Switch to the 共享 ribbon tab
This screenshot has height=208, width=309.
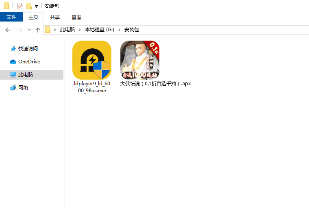tap(54, 17)
